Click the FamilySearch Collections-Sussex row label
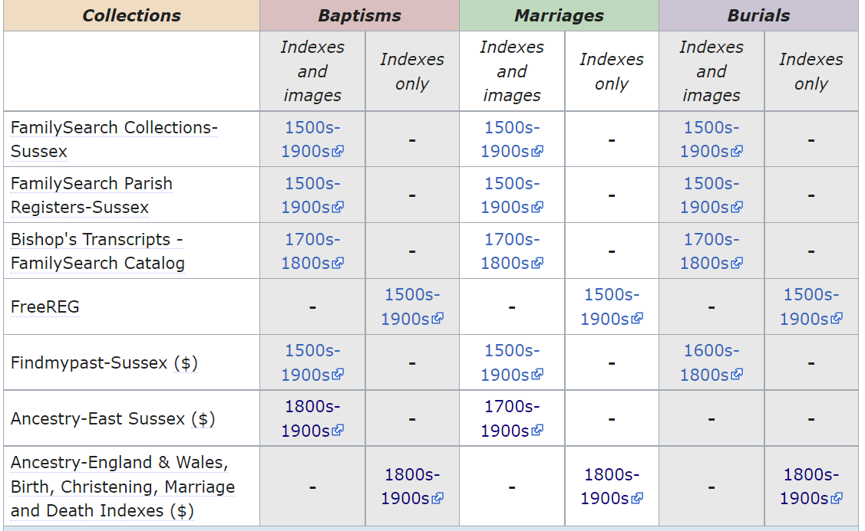This screenshot has height=531, width=865. pyautogui.click(x=114, y=139)
